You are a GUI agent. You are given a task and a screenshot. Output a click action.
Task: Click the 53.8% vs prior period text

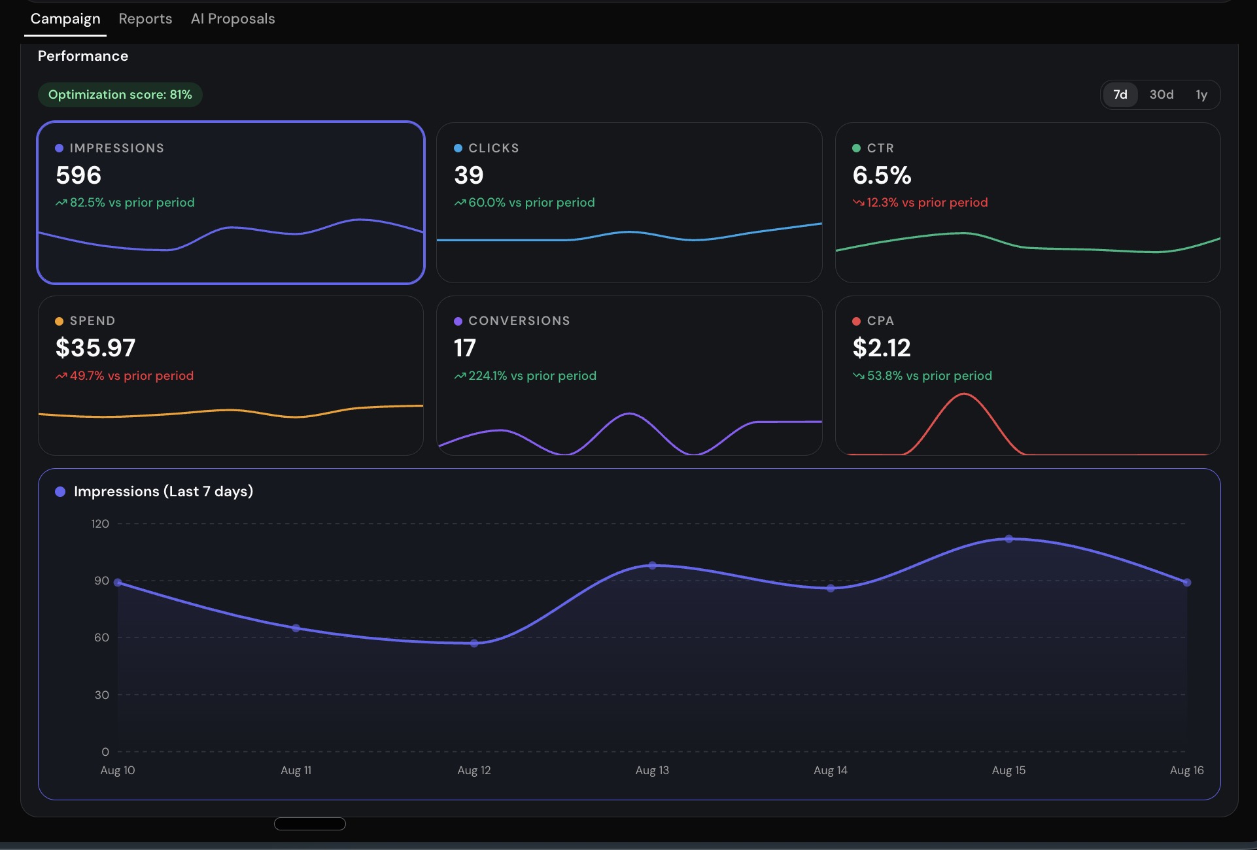[x=929, y=376]
